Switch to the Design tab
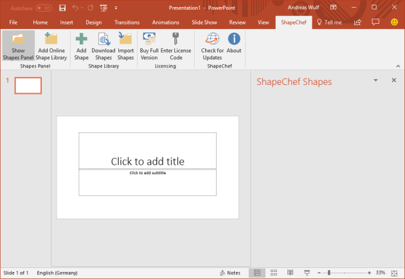This screenshot has width=405, height=279. [93, 22]
